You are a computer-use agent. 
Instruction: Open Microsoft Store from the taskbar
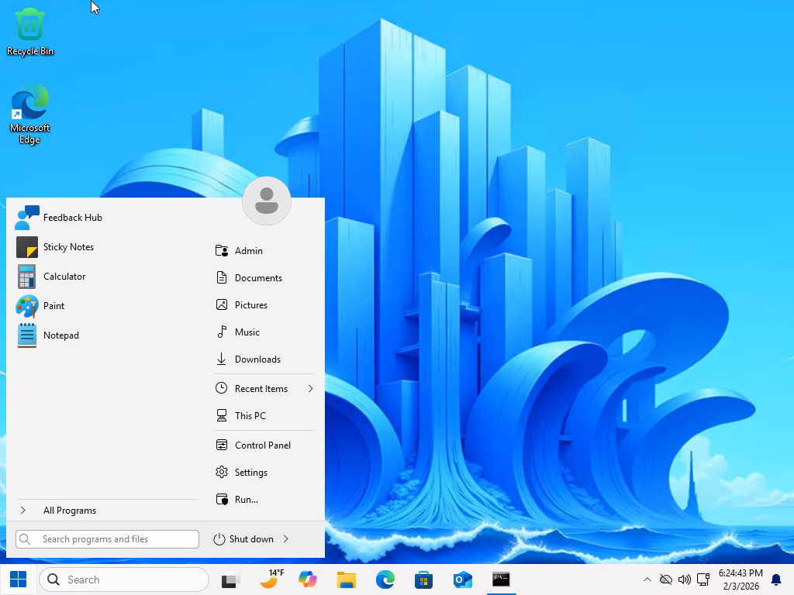[x=423, y=580]
